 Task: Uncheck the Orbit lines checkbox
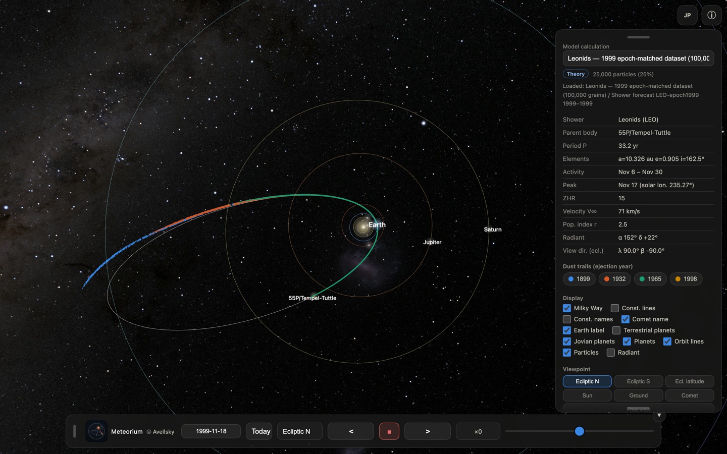667,342
